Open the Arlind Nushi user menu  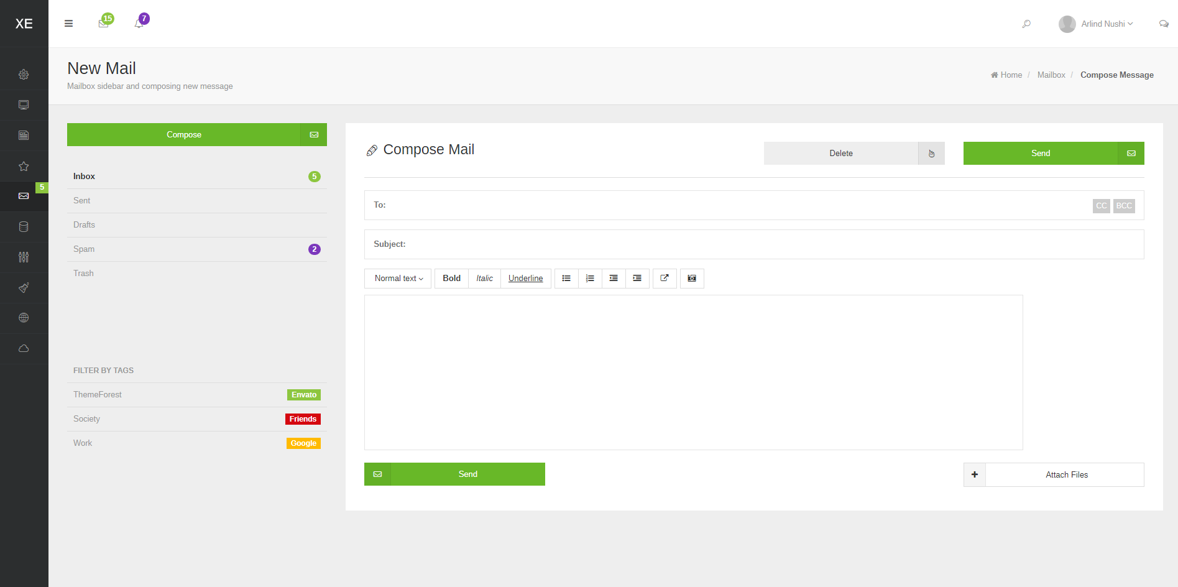coord(1097,24)
